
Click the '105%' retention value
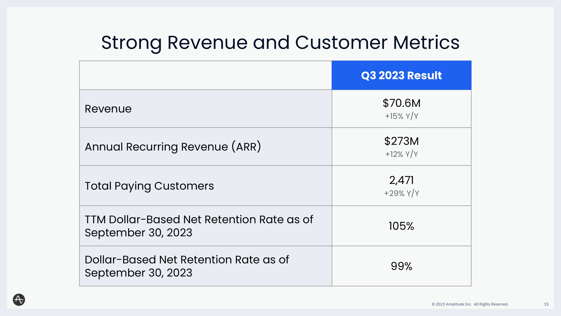[x=401, y=226]
